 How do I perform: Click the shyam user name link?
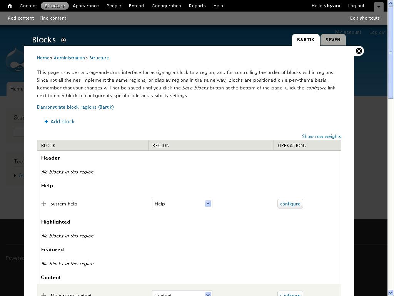pos(332,6)
